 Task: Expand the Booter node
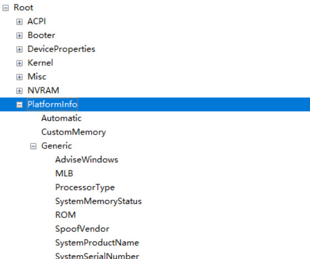[x=19, y=35]
